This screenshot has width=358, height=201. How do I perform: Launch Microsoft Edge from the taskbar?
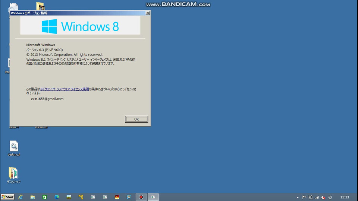pyautogui.click(x=57, y=197)
